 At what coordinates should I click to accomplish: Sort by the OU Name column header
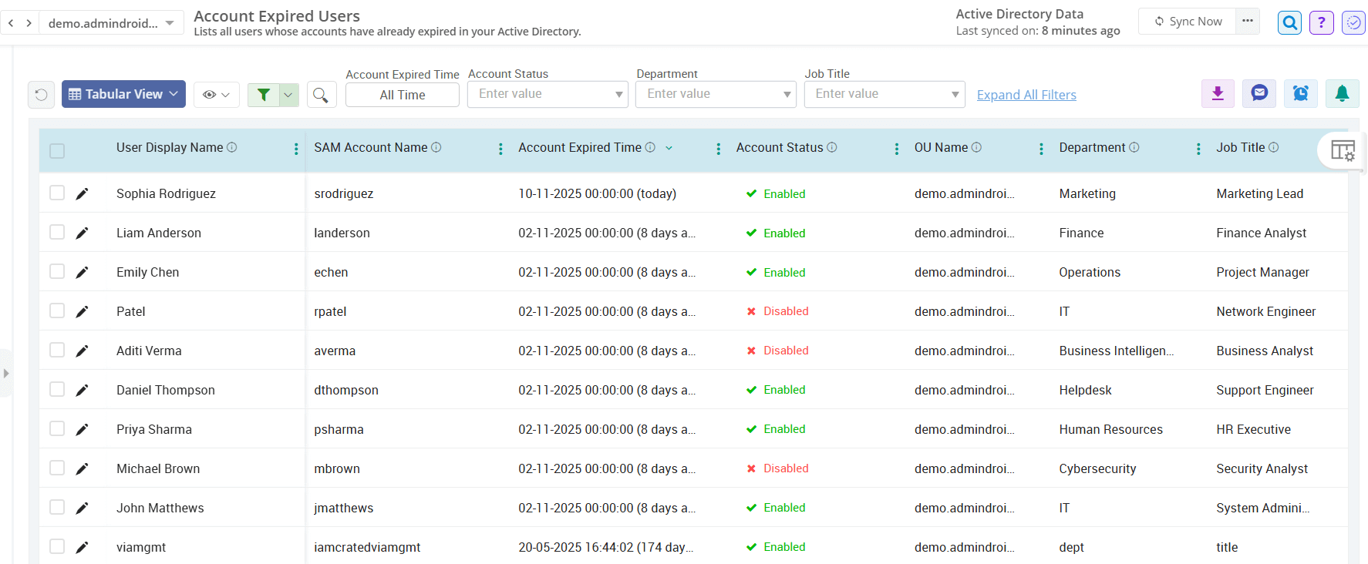point(941,147)
